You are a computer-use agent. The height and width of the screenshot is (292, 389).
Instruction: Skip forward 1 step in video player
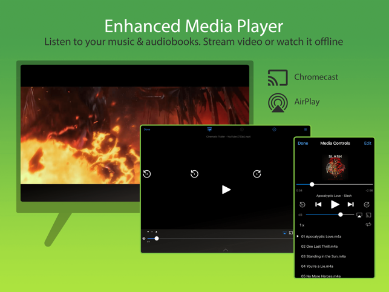(x=257, y=174)
